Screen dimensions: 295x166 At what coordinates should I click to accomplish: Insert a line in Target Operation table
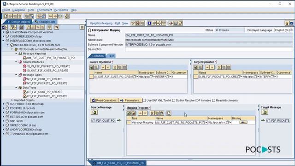195,67
